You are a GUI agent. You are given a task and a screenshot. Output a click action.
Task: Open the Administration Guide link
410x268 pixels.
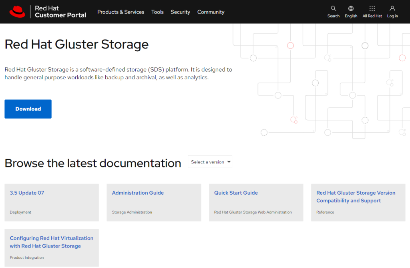[x=138, y=193]
